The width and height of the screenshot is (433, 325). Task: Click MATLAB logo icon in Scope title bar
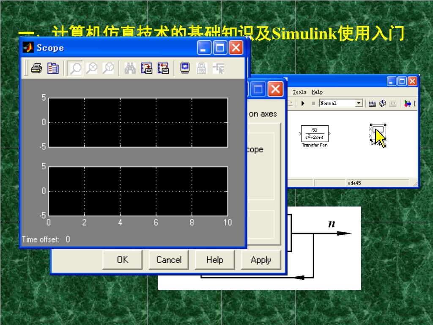pyautogui.click(x=28, y=47)
